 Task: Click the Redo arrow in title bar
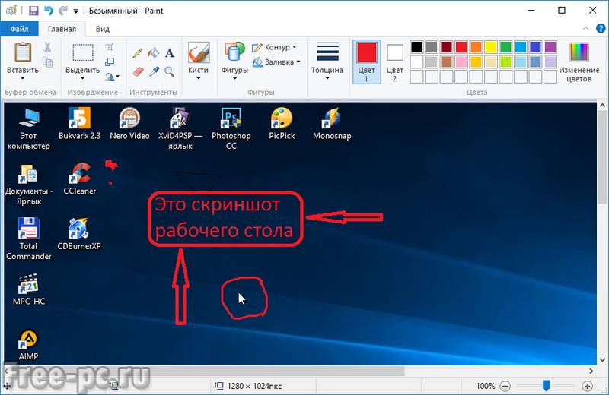tap(63, 11)
